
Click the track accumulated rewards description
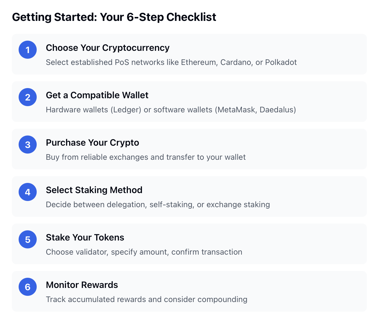point(146,299)
